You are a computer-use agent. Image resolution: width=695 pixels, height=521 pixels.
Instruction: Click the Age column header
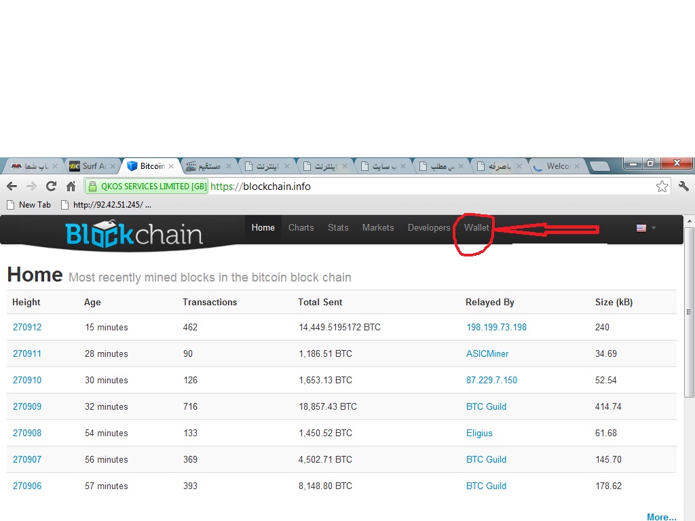(x=92, y=302)
